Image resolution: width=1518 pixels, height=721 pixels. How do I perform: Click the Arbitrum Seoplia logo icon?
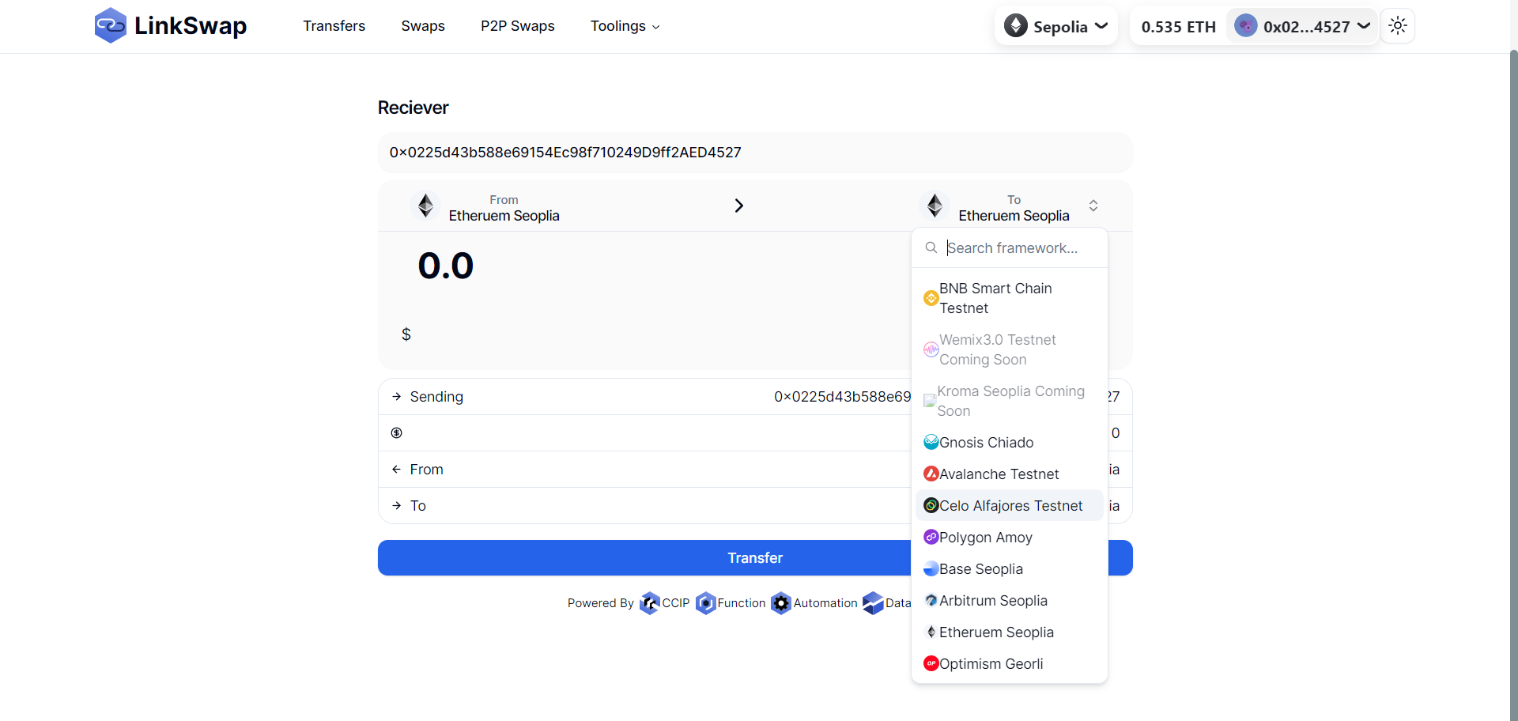coord(931,600)
